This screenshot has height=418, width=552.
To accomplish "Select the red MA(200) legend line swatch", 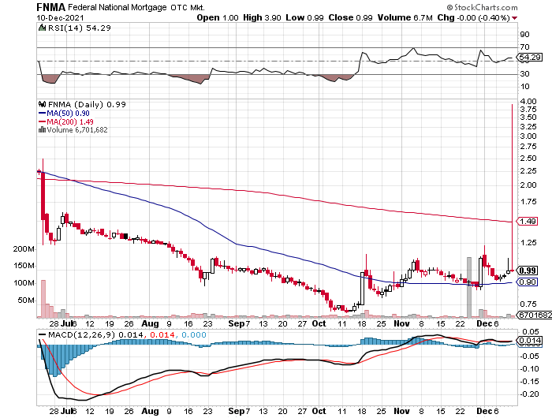I will [42, 121].
